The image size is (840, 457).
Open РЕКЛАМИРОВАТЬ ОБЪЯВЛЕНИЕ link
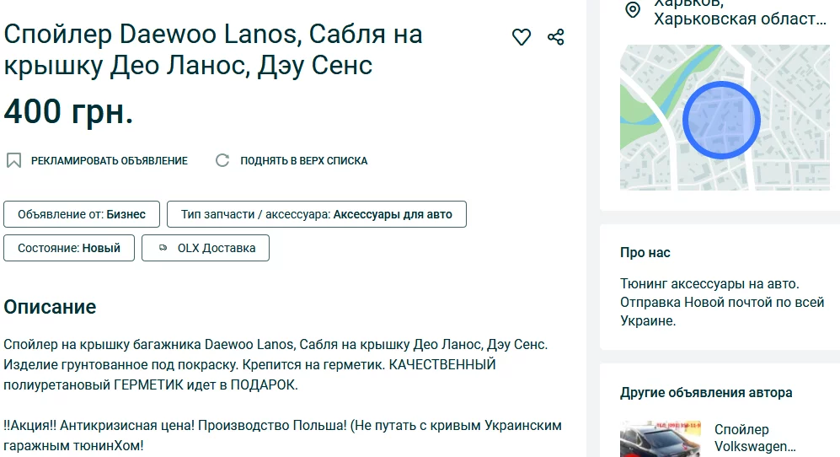point(109,160)
